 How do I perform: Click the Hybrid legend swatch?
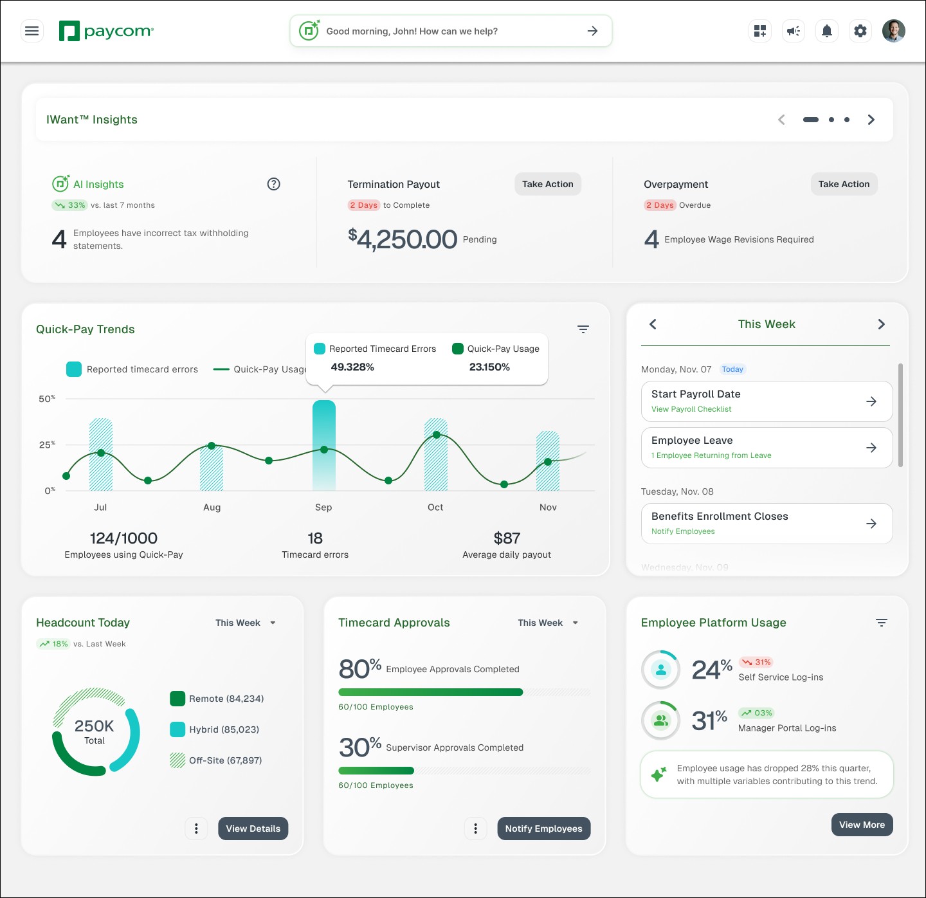point(177,729)
